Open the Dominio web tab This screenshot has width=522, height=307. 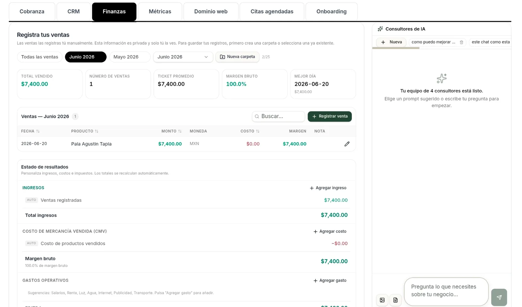point(211,11)
